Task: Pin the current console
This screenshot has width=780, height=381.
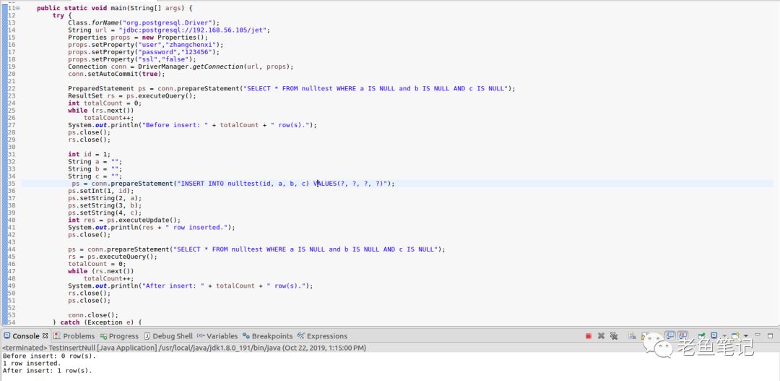Action: pos(702,335)
